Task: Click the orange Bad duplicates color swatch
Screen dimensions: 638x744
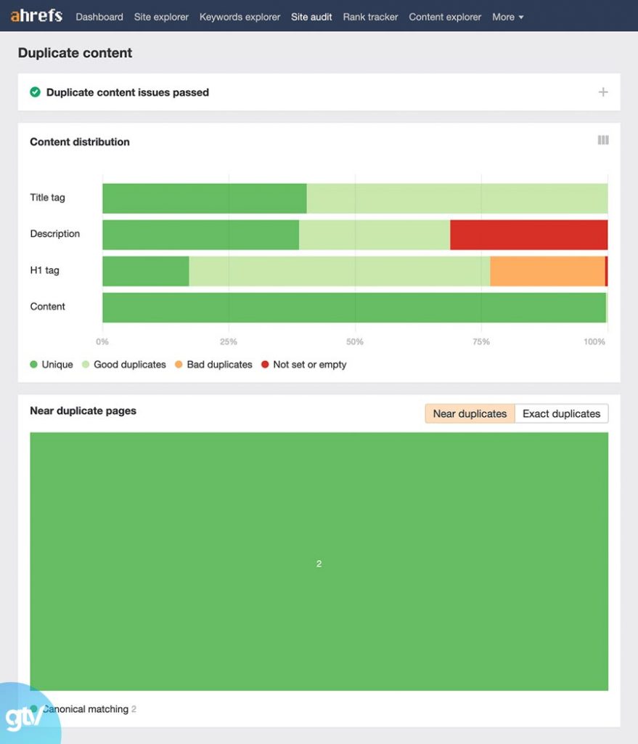Action: point(180,364)
